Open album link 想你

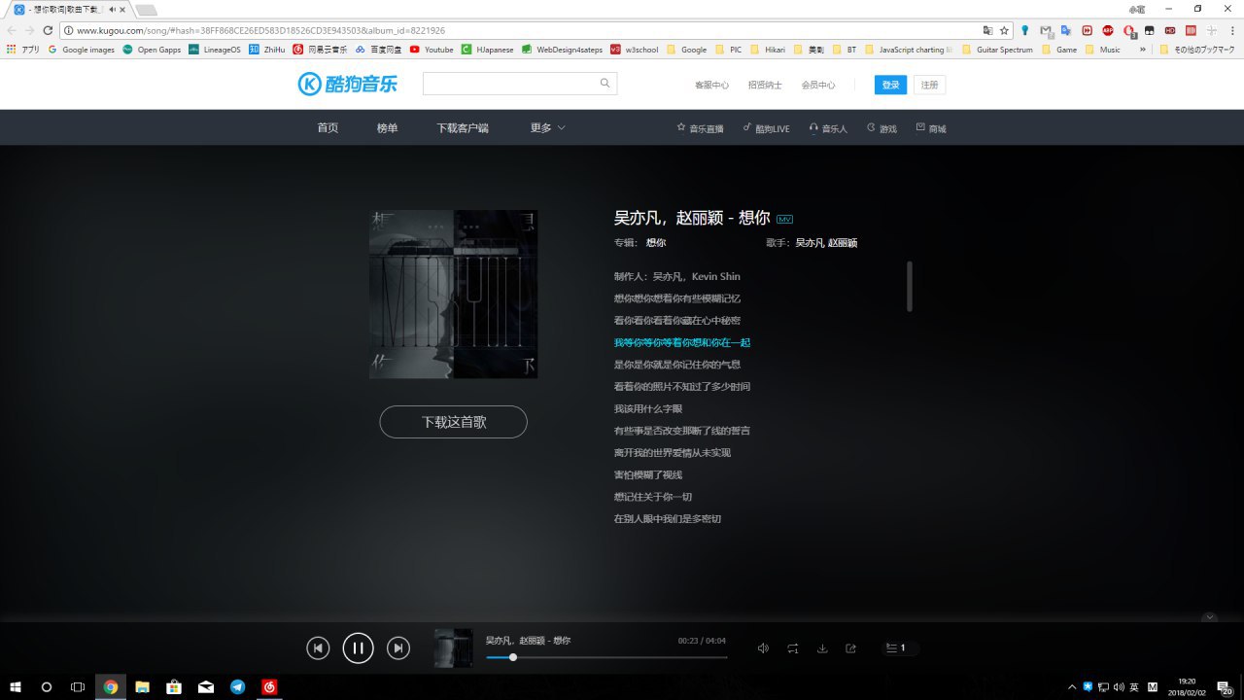[x=656, y=243]
